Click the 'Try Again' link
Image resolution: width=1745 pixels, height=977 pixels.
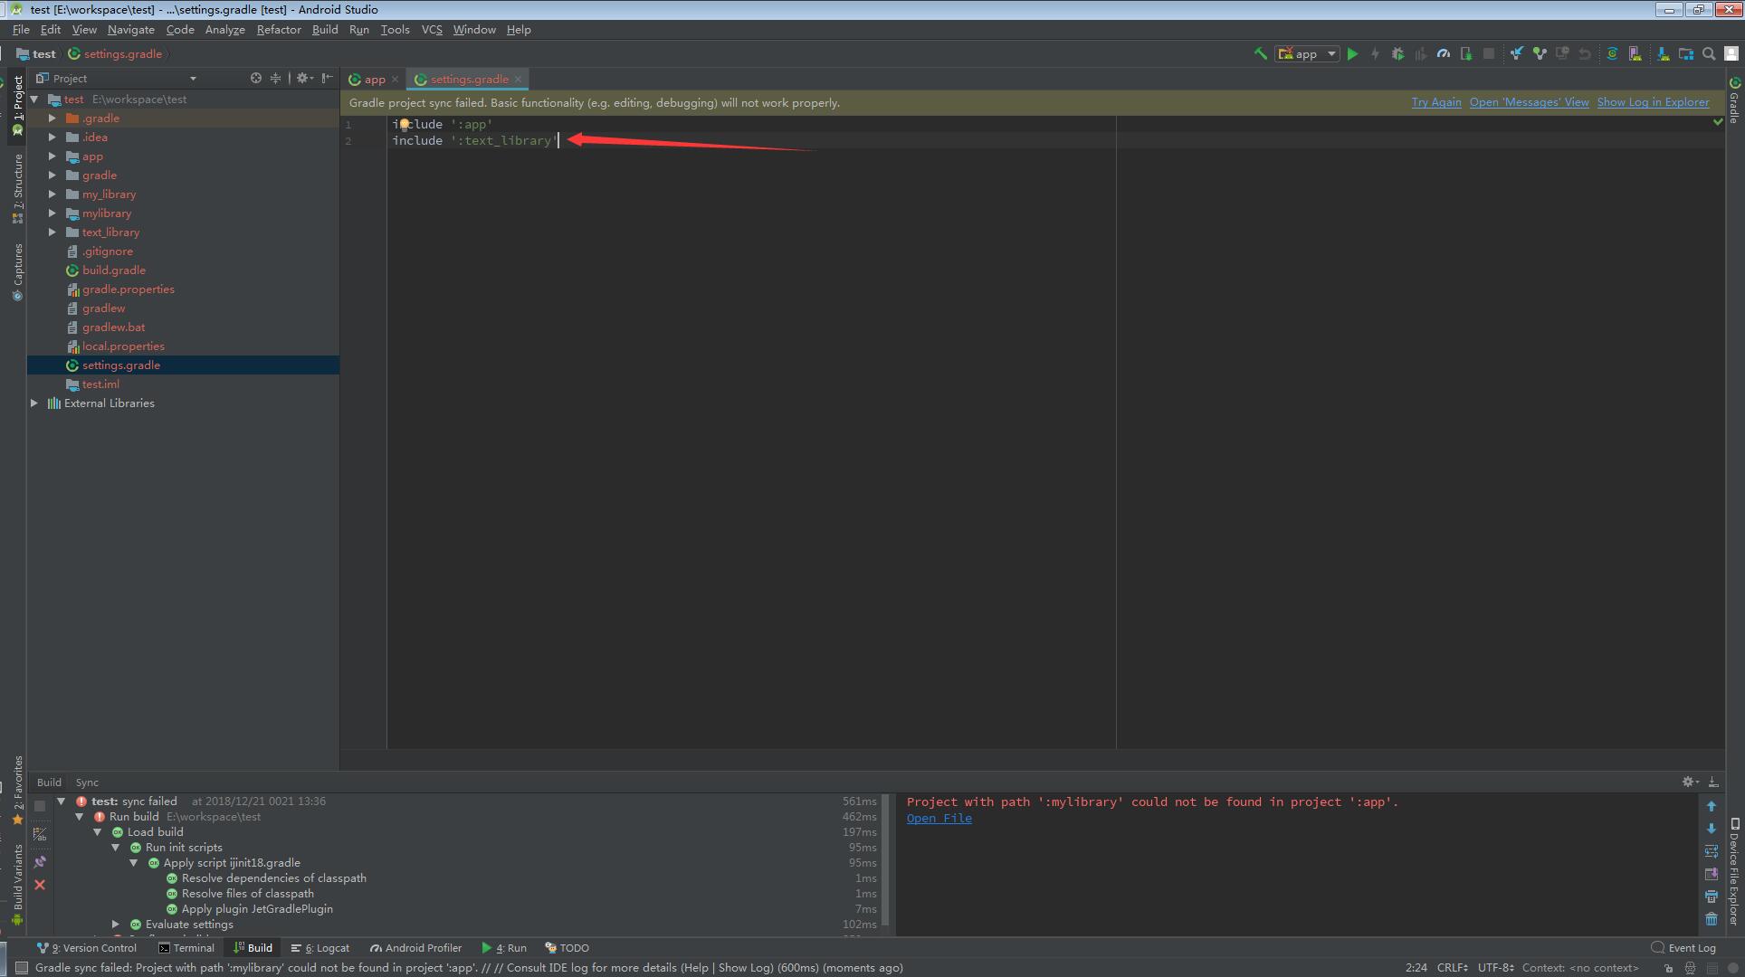pyautogui.click(x=1435, y=101)
